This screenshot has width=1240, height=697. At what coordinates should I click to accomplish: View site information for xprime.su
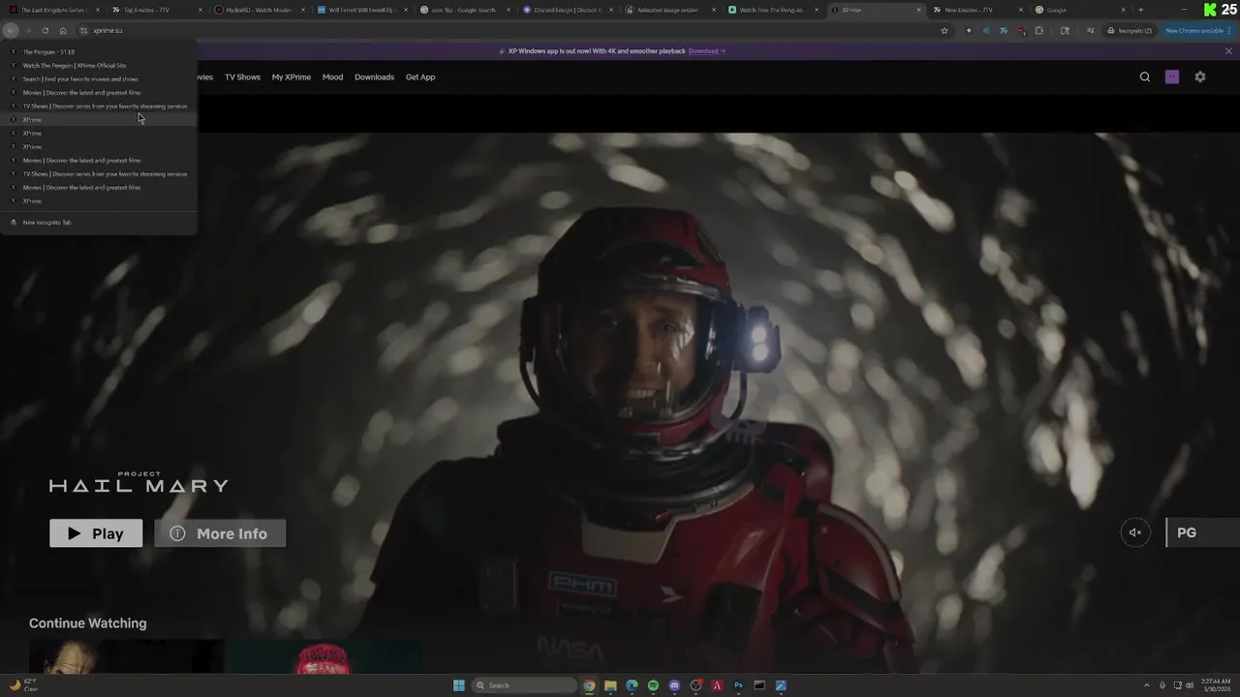(83, 30)
